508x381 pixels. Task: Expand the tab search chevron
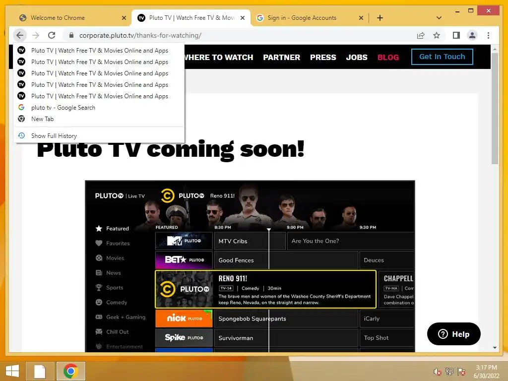[x=439, y=18]
